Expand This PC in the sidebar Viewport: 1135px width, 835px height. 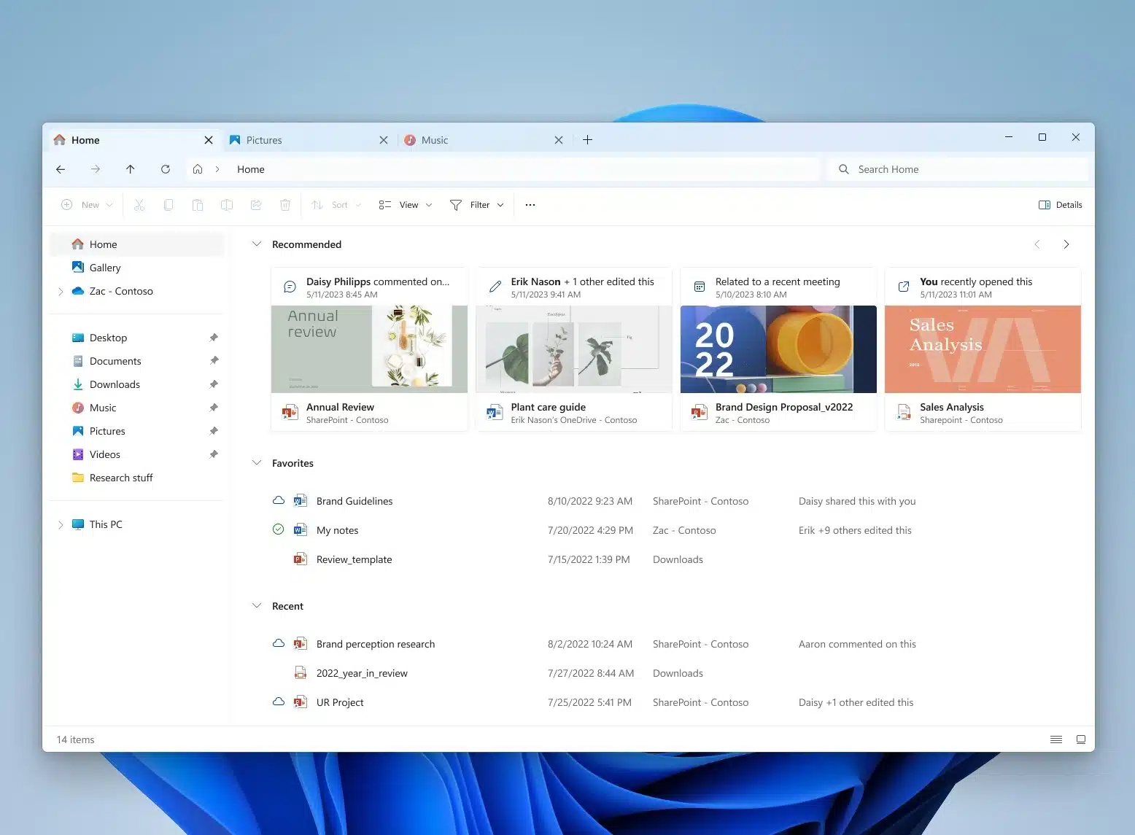pyautogui.click(x=61, y=524)
